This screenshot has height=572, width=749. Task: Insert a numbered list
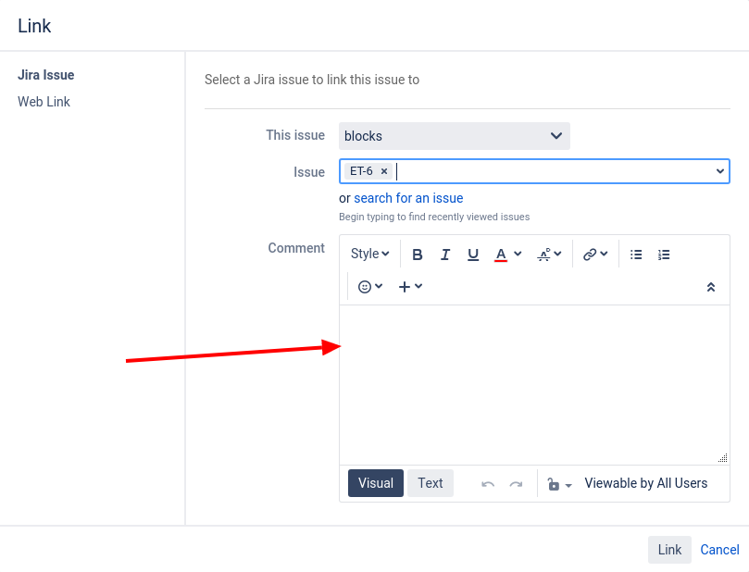(x=664, y=255)
